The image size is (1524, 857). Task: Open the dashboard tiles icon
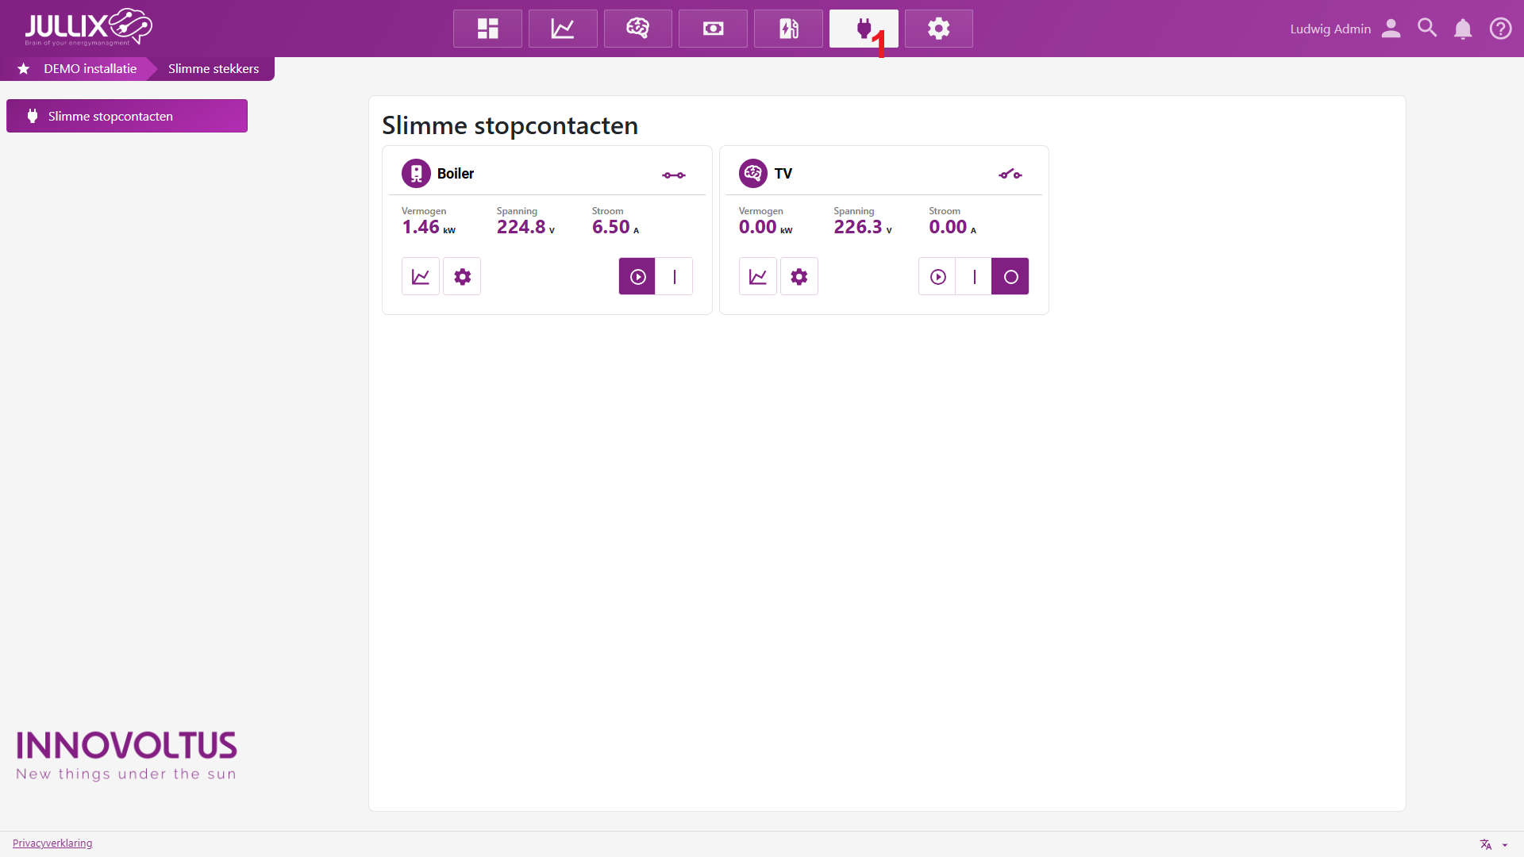[x=487, y=29]
